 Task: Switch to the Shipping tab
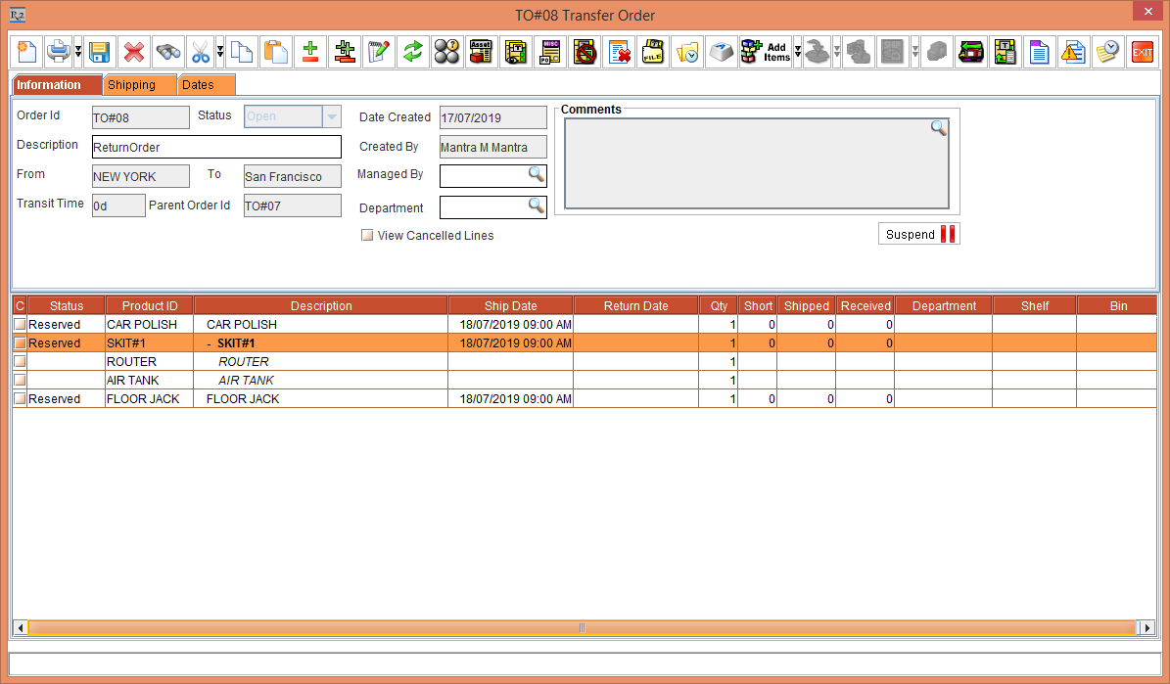click(132, 85)
